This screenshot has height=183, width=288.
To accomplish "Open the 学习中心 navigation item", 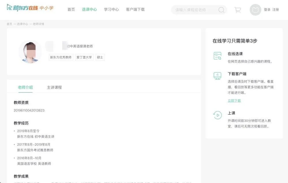I will click(111, 9).
